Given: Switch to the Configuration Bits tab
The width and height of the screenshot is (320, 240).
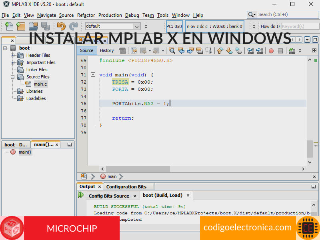Looking at the screenshot, I should pyautogui.click(x=126, y=187).
